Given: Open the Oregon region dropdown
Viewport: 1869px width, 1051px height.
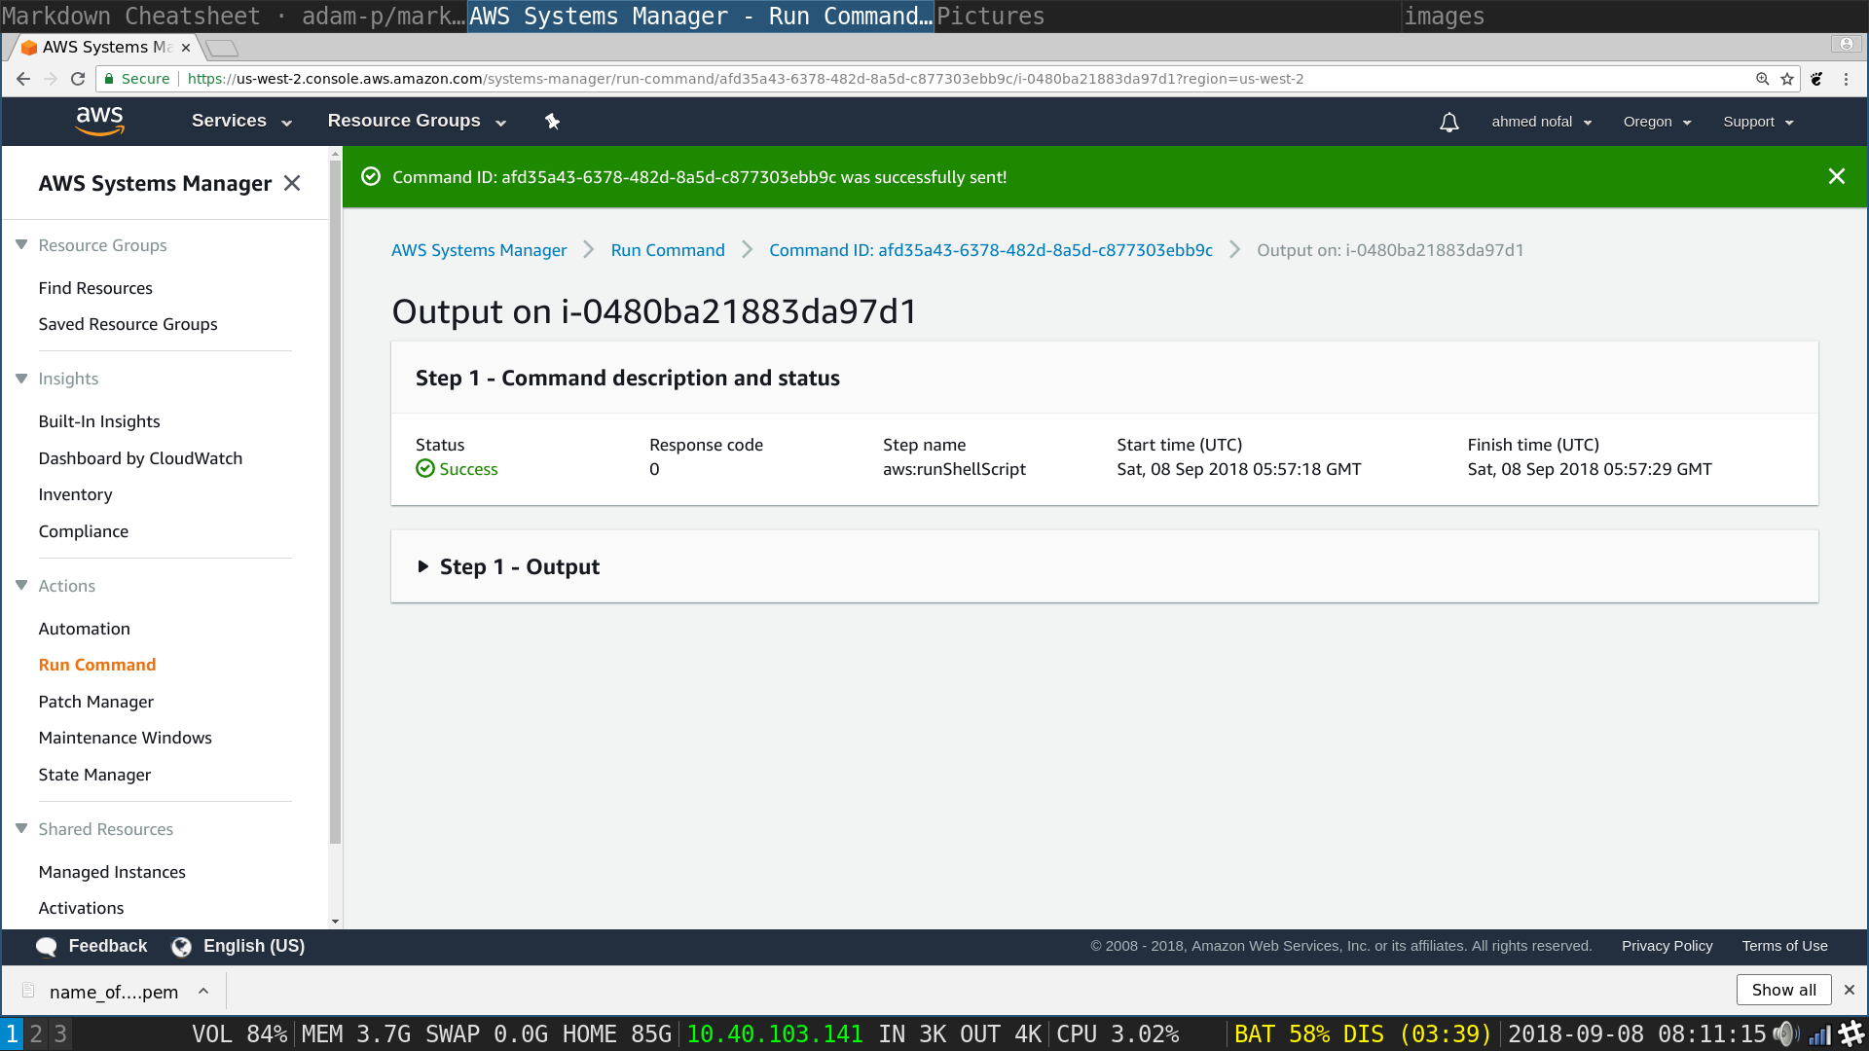Looking at the screenshot, I should coord(1657,122).
